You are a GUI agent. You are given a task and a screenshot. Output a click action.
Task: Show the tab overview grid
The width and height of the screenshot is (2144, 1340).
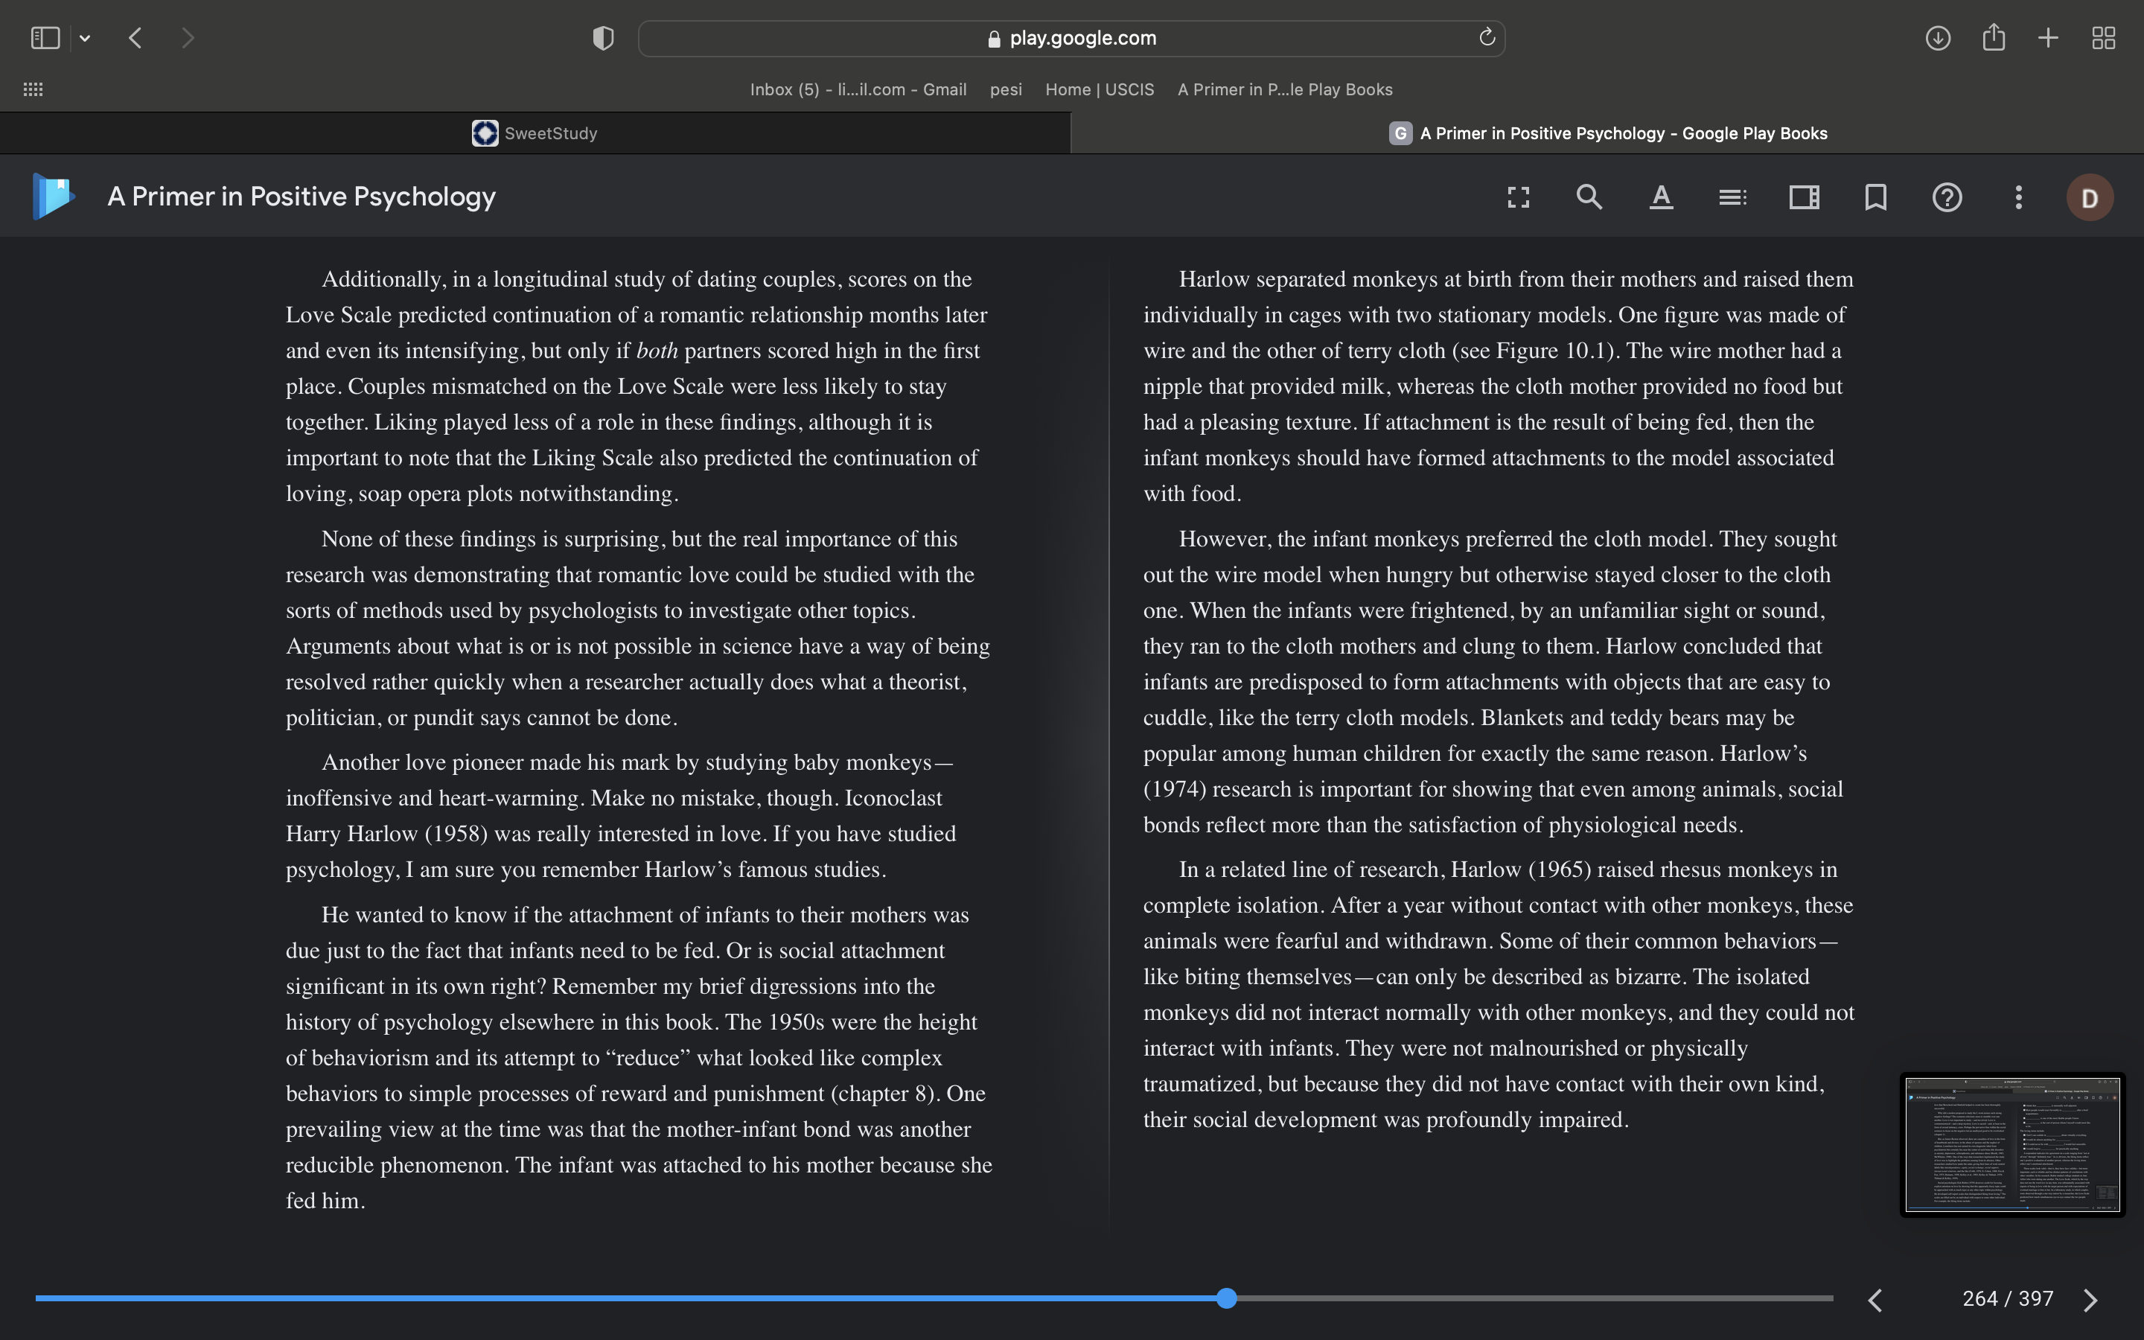coord(2103,38)
